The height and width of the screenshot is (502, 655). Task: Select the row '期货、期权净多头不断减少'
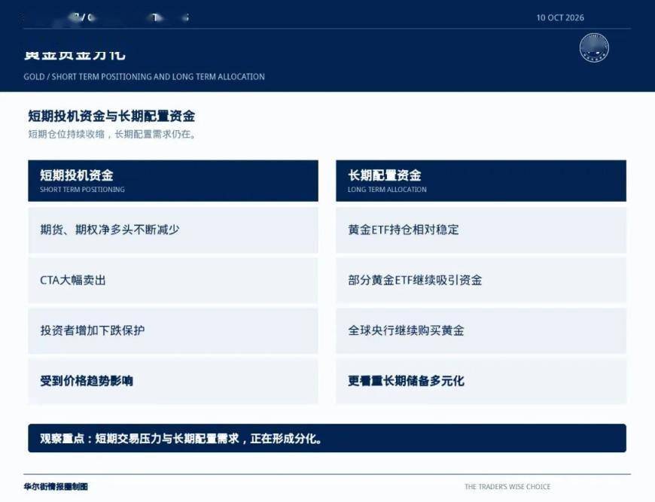(173, 230)
